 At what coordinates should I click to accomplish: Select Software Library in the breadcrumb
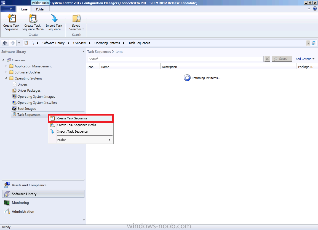coord(53,43)
